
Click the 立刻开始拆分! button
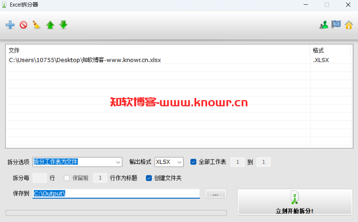[x=295, y=202]
